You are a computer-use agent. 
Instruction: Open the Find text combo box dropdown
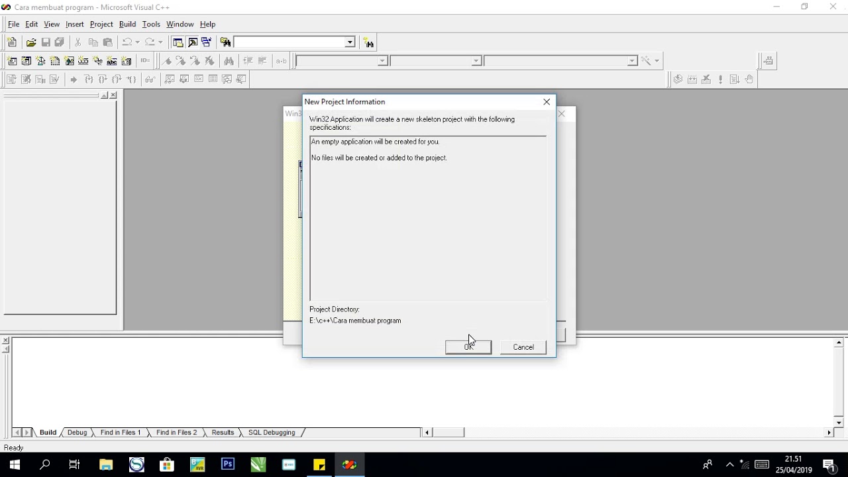click(350, 42)
